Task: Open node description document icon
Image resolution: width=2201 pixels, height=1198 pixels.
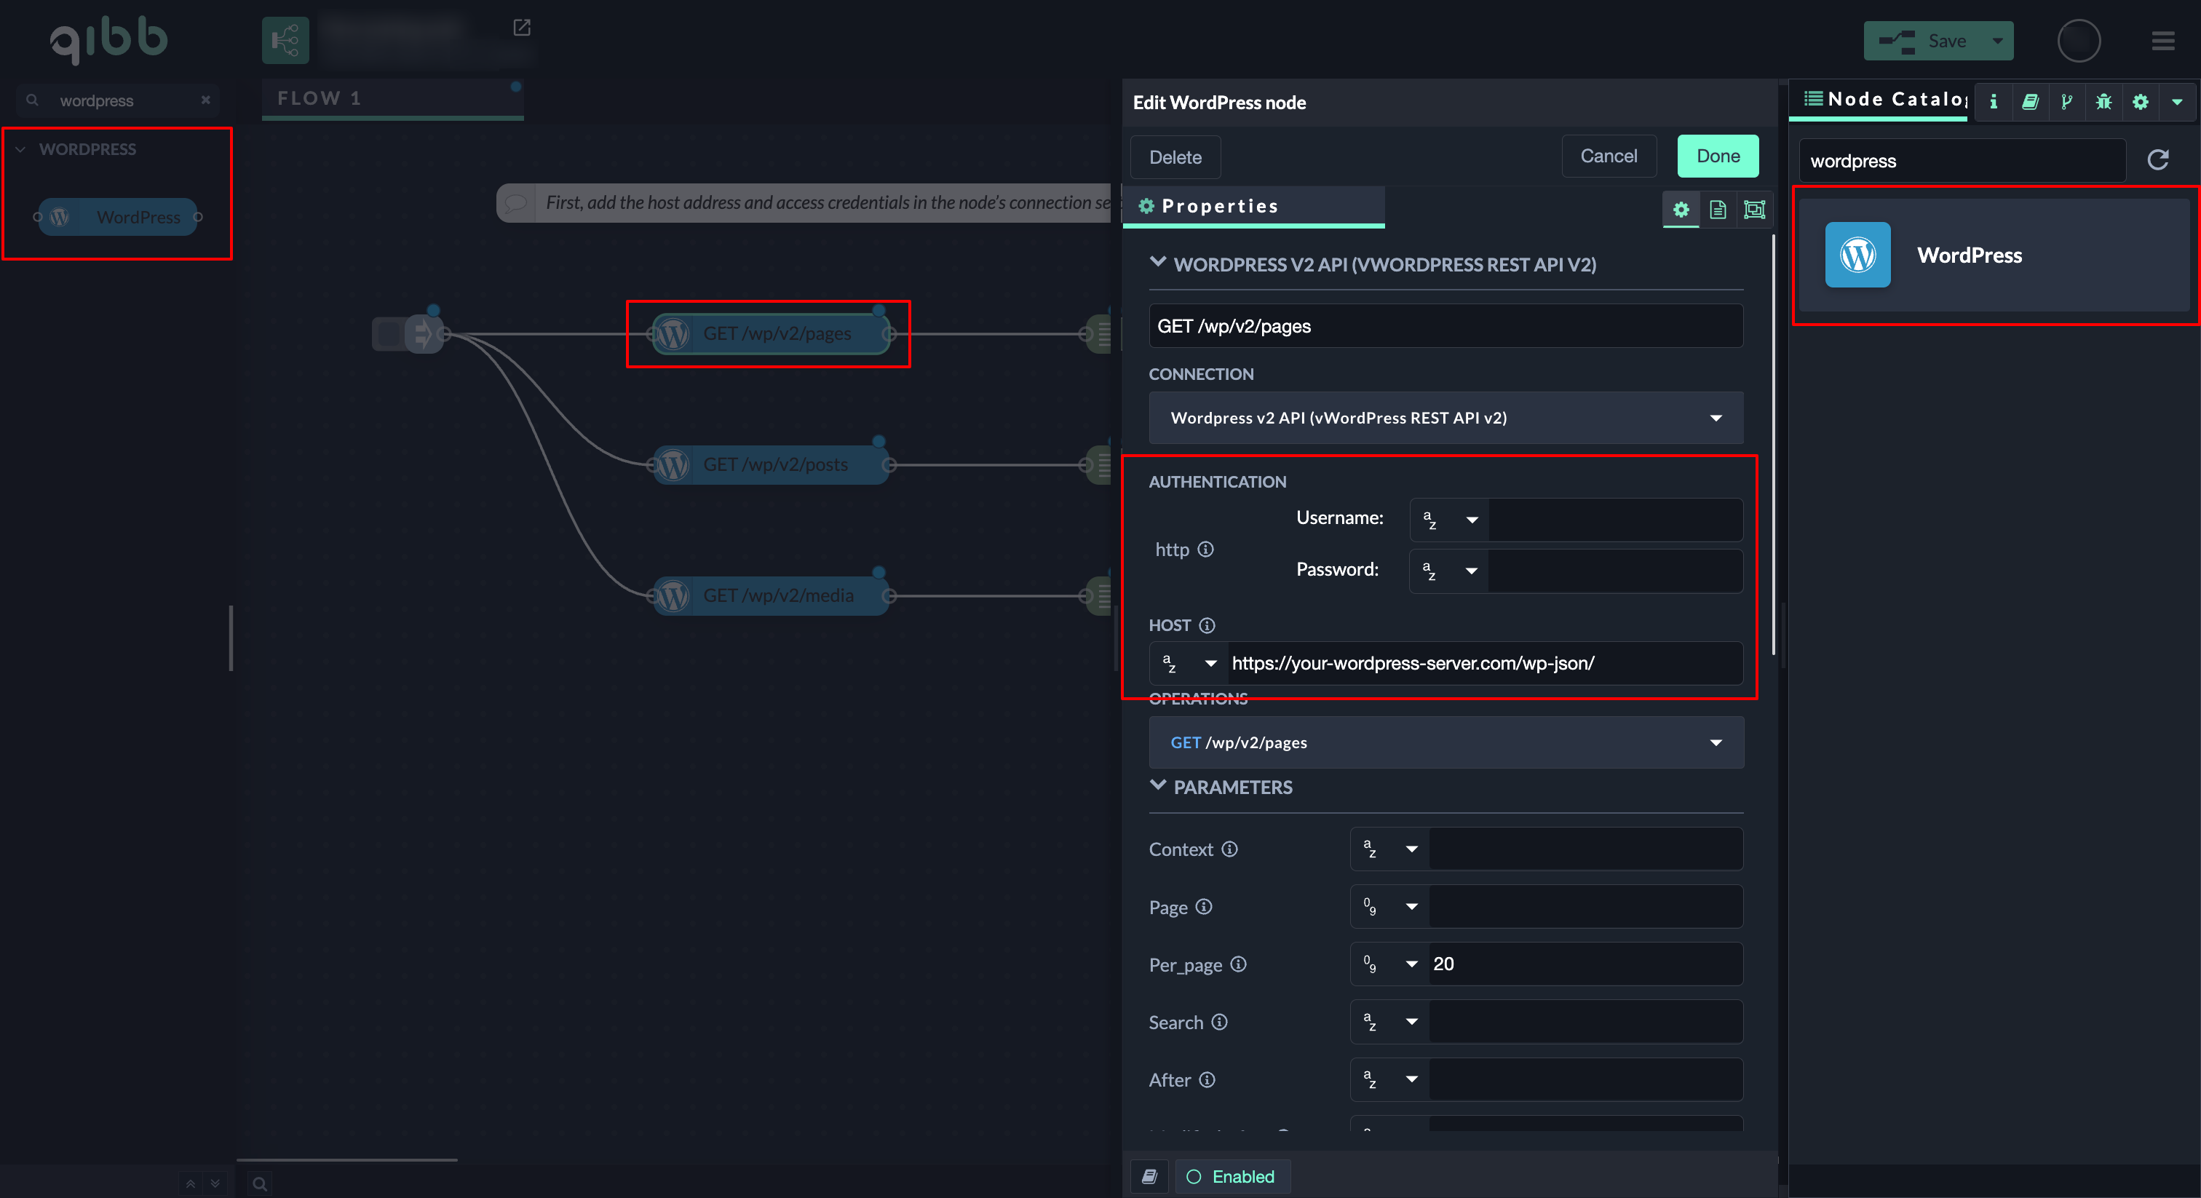Action: point(1718,210)
